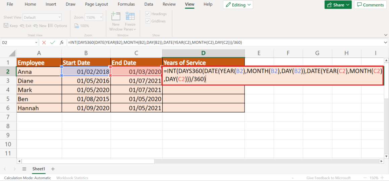Screen dimensions: 389x181
Task: Click the fx Insert Function icon
Action: [x=62, y=42]
